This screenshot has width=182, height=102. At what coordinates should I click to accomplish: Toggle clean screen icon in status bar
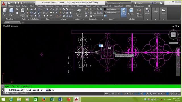175,93
